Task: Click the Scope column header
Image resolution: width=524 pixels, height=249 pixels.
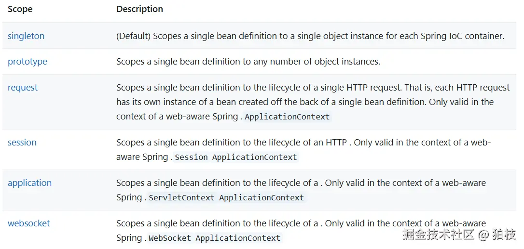Action: [x=20, y=9]
